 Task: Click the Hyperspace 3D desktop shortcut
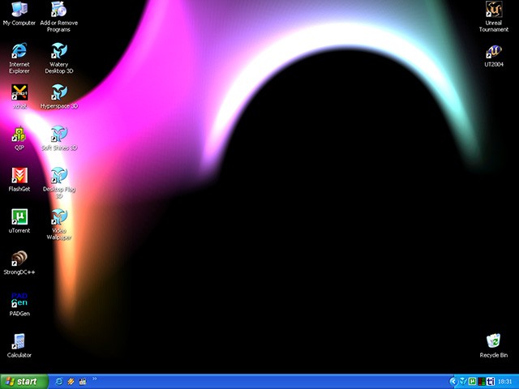(x=59, y=96)
